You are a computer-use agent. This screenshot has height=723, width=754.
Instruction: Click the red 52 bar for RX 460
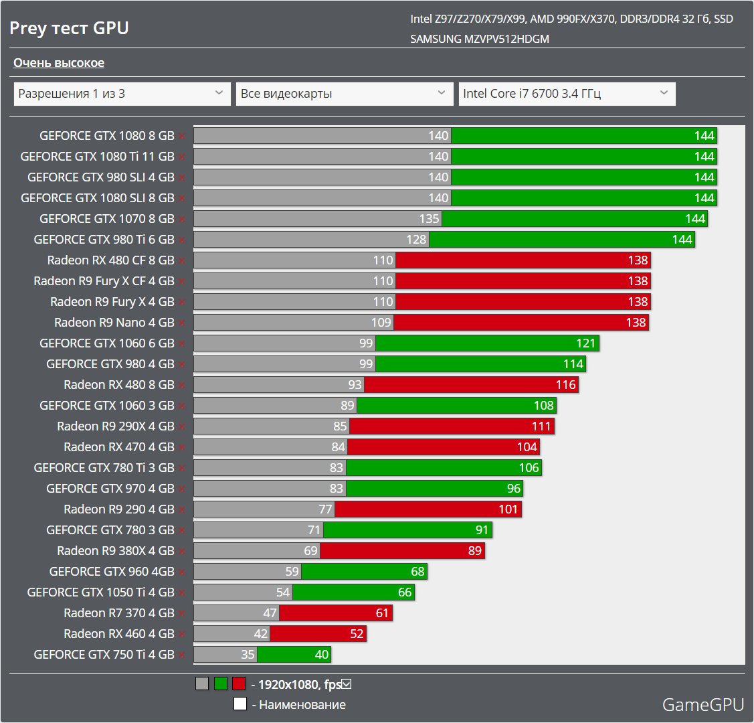click(x=318, y=634)
